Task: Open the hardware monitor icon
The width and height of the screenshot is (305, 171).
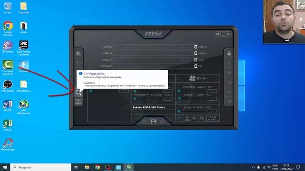Action: (78, 102)
